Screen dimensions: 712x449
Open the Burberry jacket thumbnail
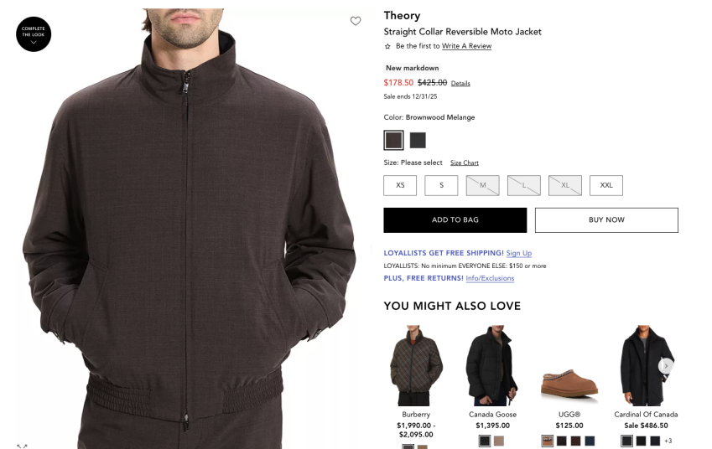point(416,365)
